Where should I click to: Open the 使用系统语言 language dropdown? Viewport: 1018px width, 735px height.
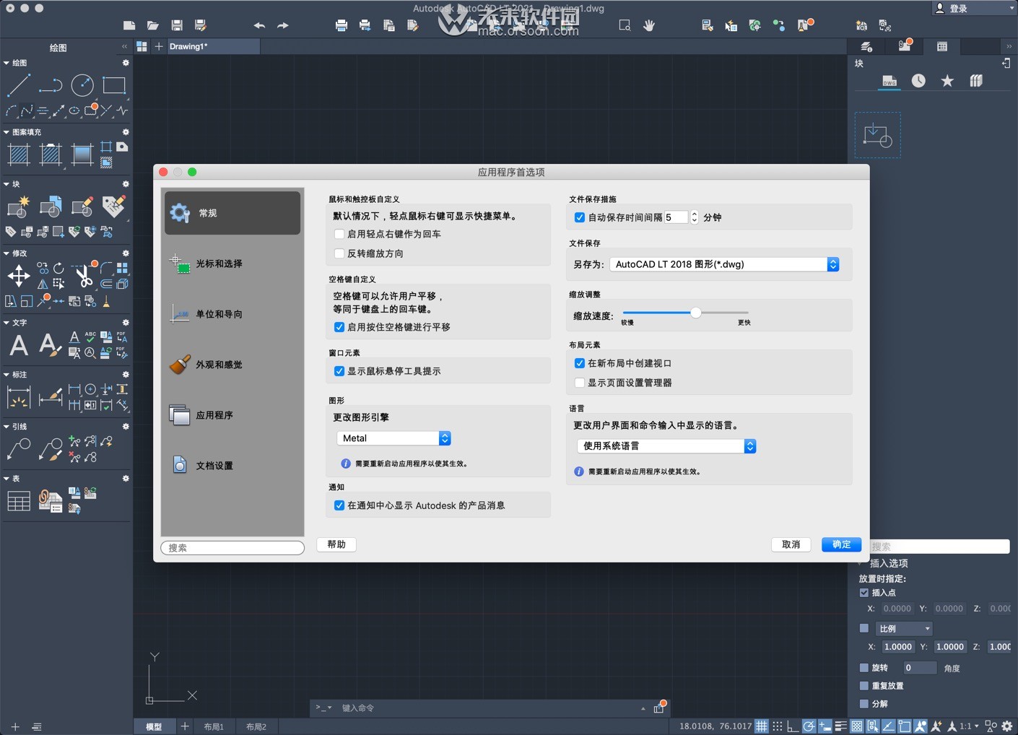coord(749,446)
